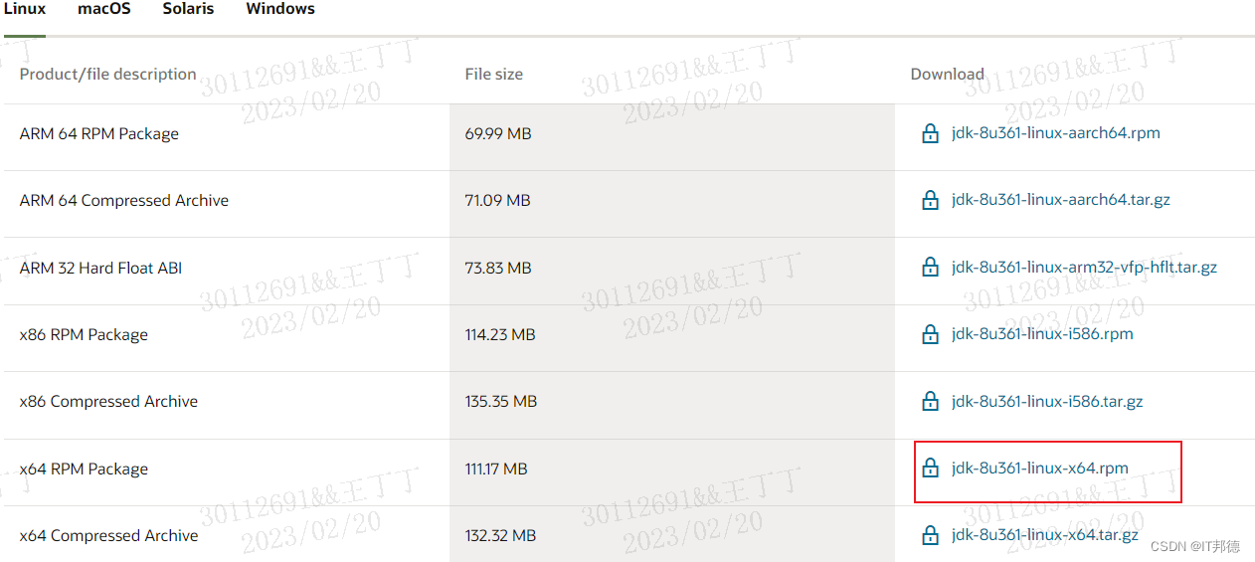Open the Solaris tab
Viewport: 1255px width, 562px height.
pos(188,9)
